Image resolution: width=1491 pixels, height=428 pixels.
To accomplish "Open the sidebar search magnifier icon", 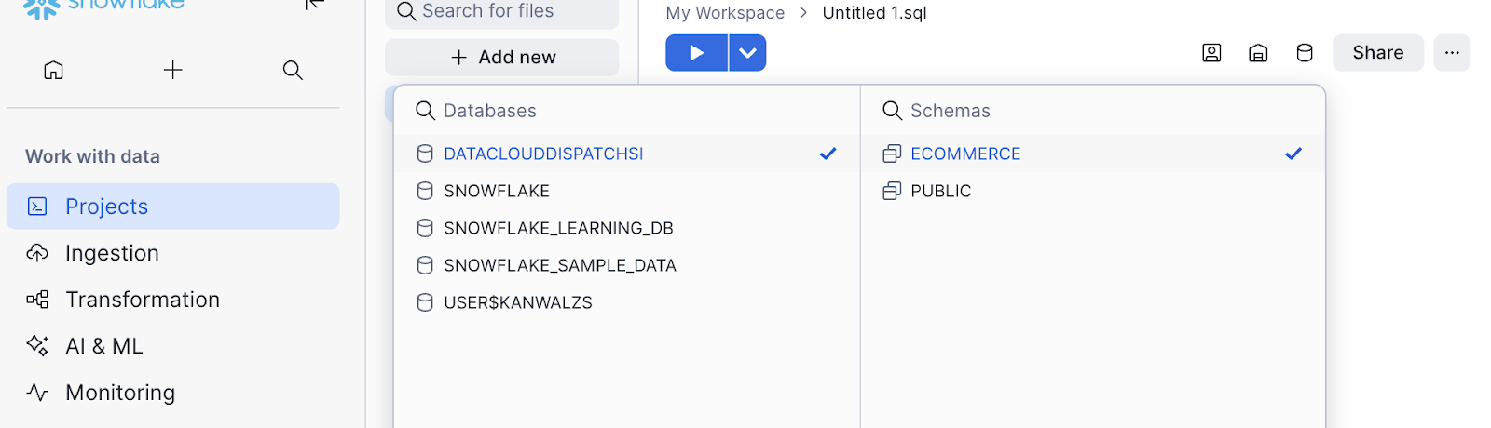I will tap(293, 70).
